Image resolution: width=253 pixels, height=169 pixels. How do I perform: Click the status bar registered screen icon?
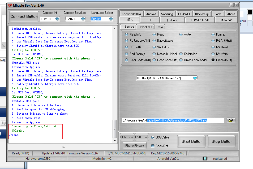[205, 158]
